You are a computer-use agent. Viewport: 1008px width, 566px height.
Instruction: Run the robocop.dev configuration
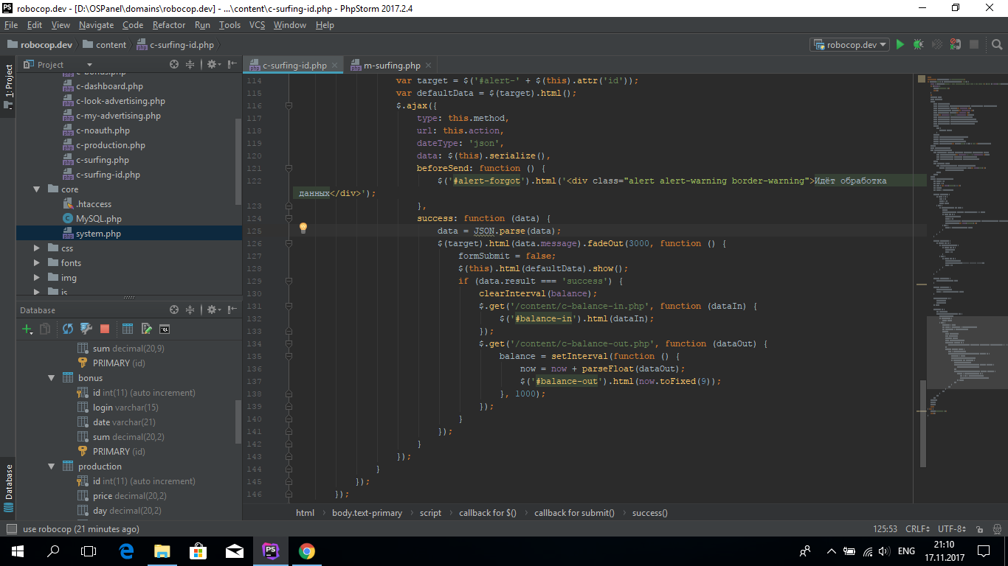click(x=900, y=45)
